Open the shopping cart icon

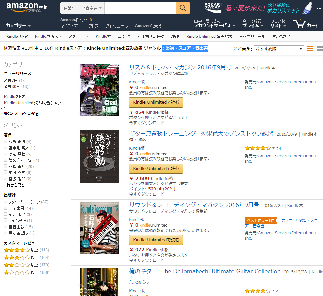305,23
